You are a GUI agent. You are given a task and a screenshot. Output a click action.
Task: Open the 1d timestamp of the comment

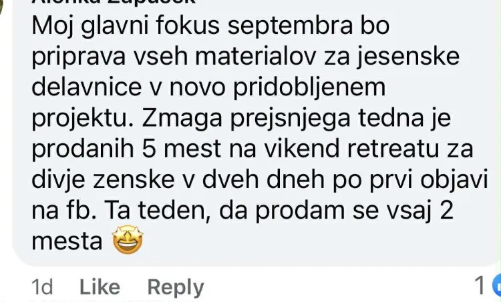pyautogui.click(x=42, y=287)
